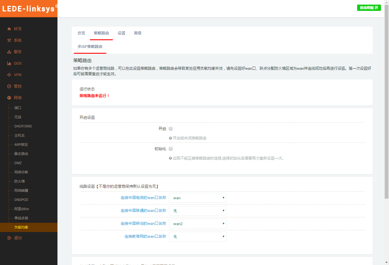Click the wrench icon beside 系统

(x=9, y=40)
